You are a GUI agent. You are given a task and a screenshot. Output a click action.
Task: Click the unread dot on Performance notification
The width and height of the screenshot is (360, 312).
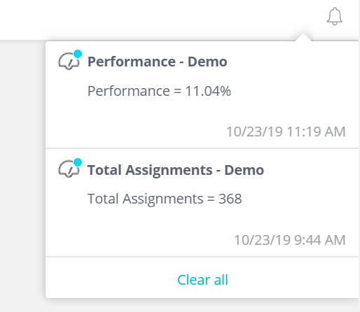click(78, 54)
